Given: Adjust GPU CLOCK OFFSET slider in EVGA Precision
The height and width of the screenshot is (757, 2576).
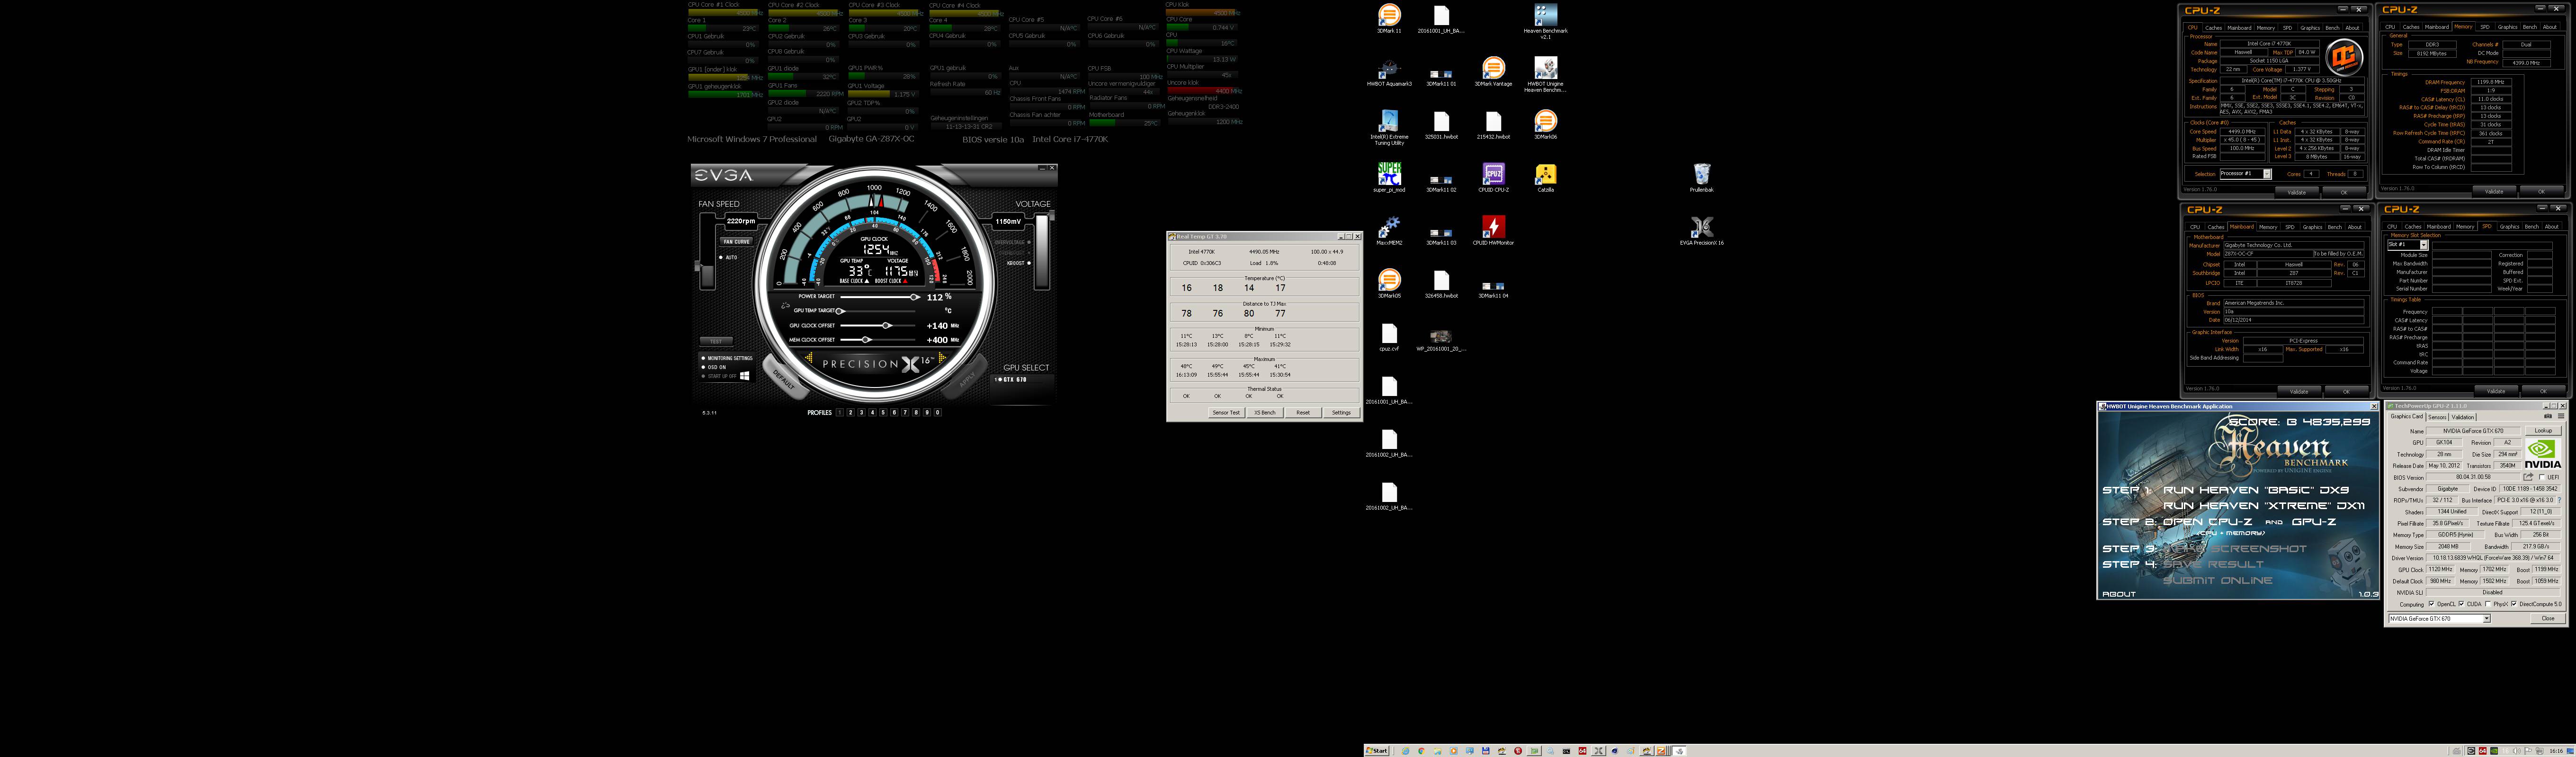Looking at the screenshot, I should pyautogui.click(x=878, y=326).
